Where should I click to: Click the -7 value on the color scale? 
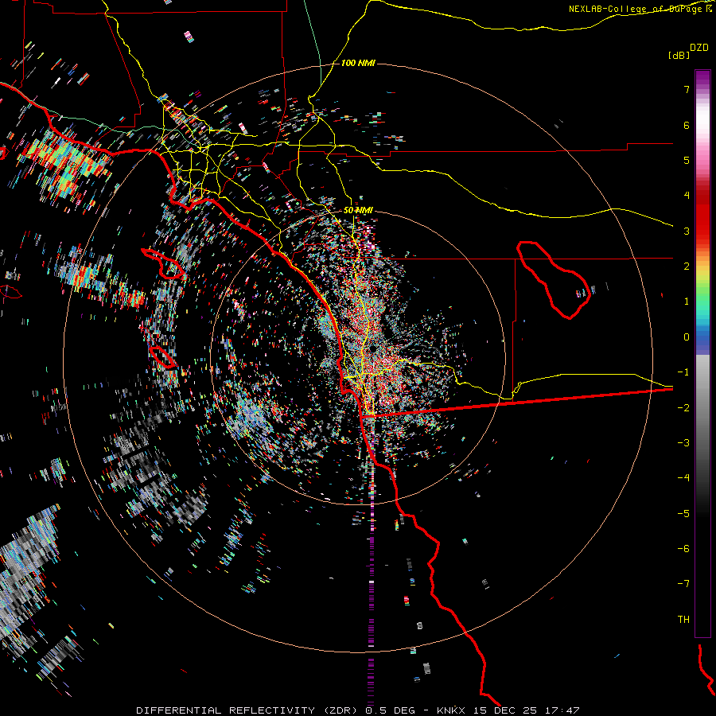coord(683,584)
